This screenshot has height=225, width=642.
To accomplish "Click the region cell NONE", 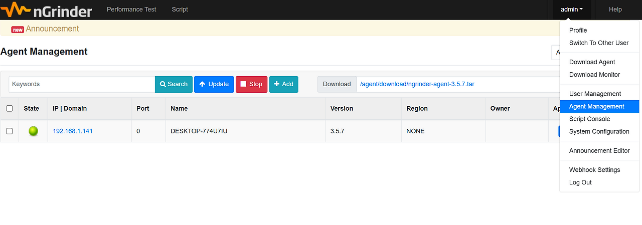I will [416, 131].
